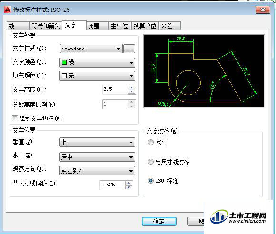Expand the 文字样式 Standard dropdown

tap(91, 49)
